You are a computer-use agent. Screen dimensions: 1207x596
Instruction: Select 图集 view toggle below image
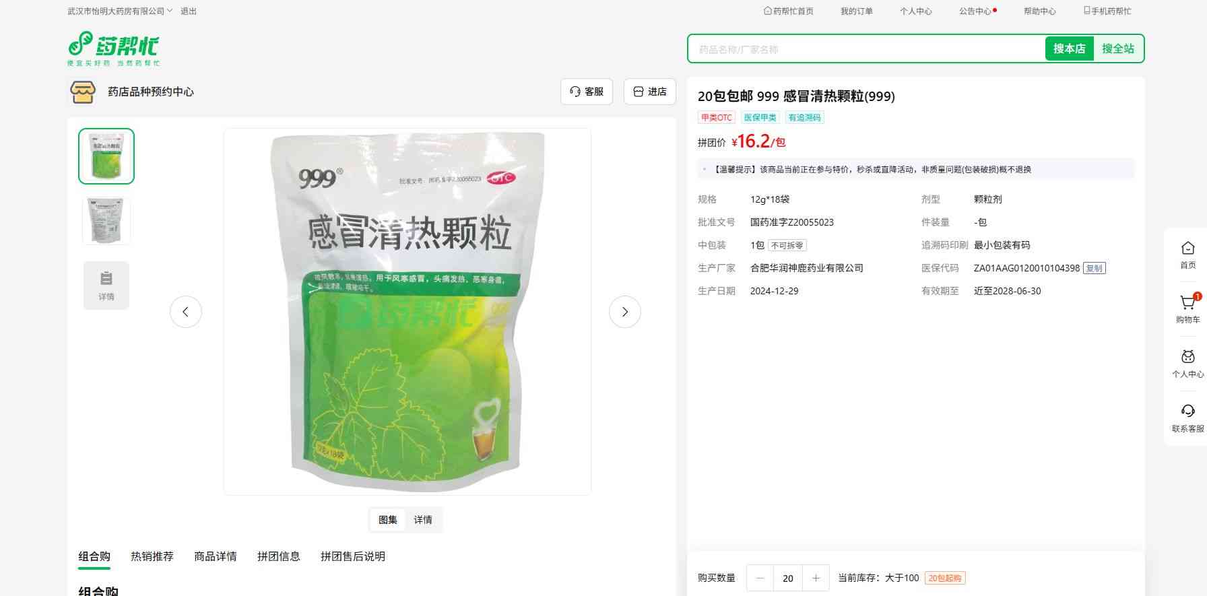pos(388,520)
